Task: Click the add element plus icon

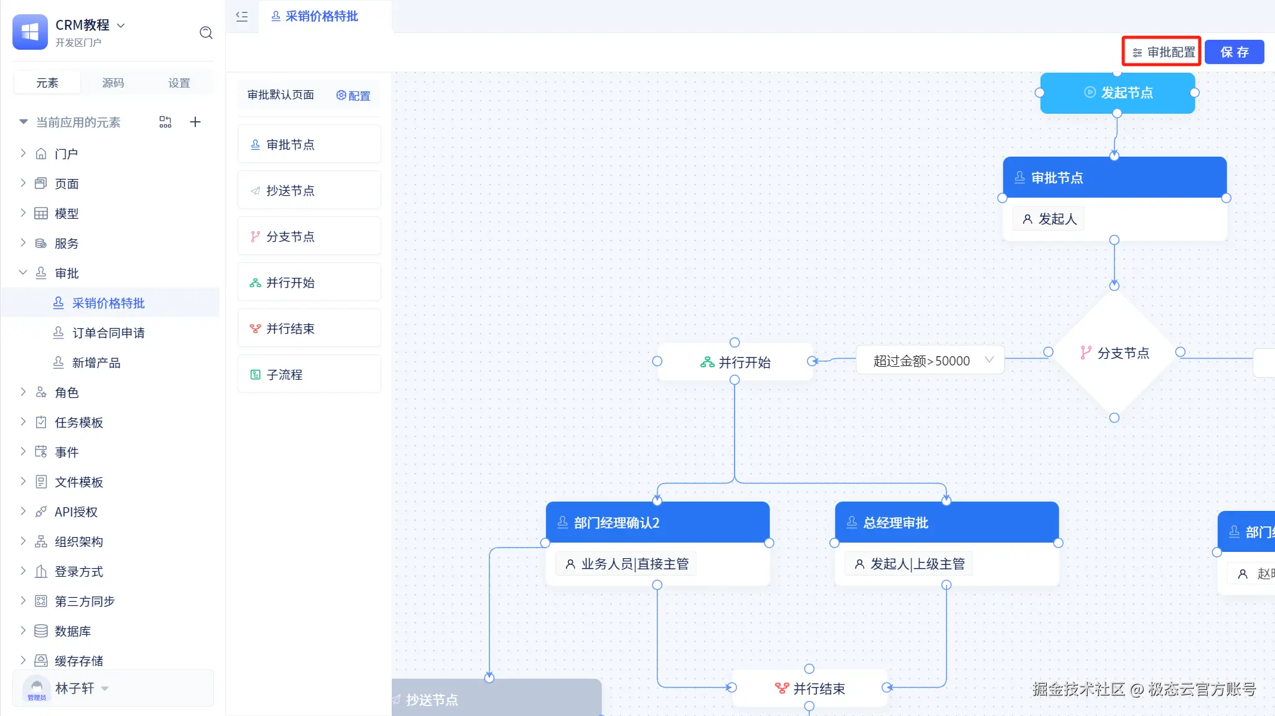Action: click(195, 122)
